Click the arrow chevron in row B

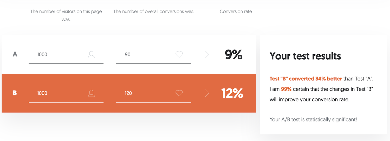[x=207, y=93]
